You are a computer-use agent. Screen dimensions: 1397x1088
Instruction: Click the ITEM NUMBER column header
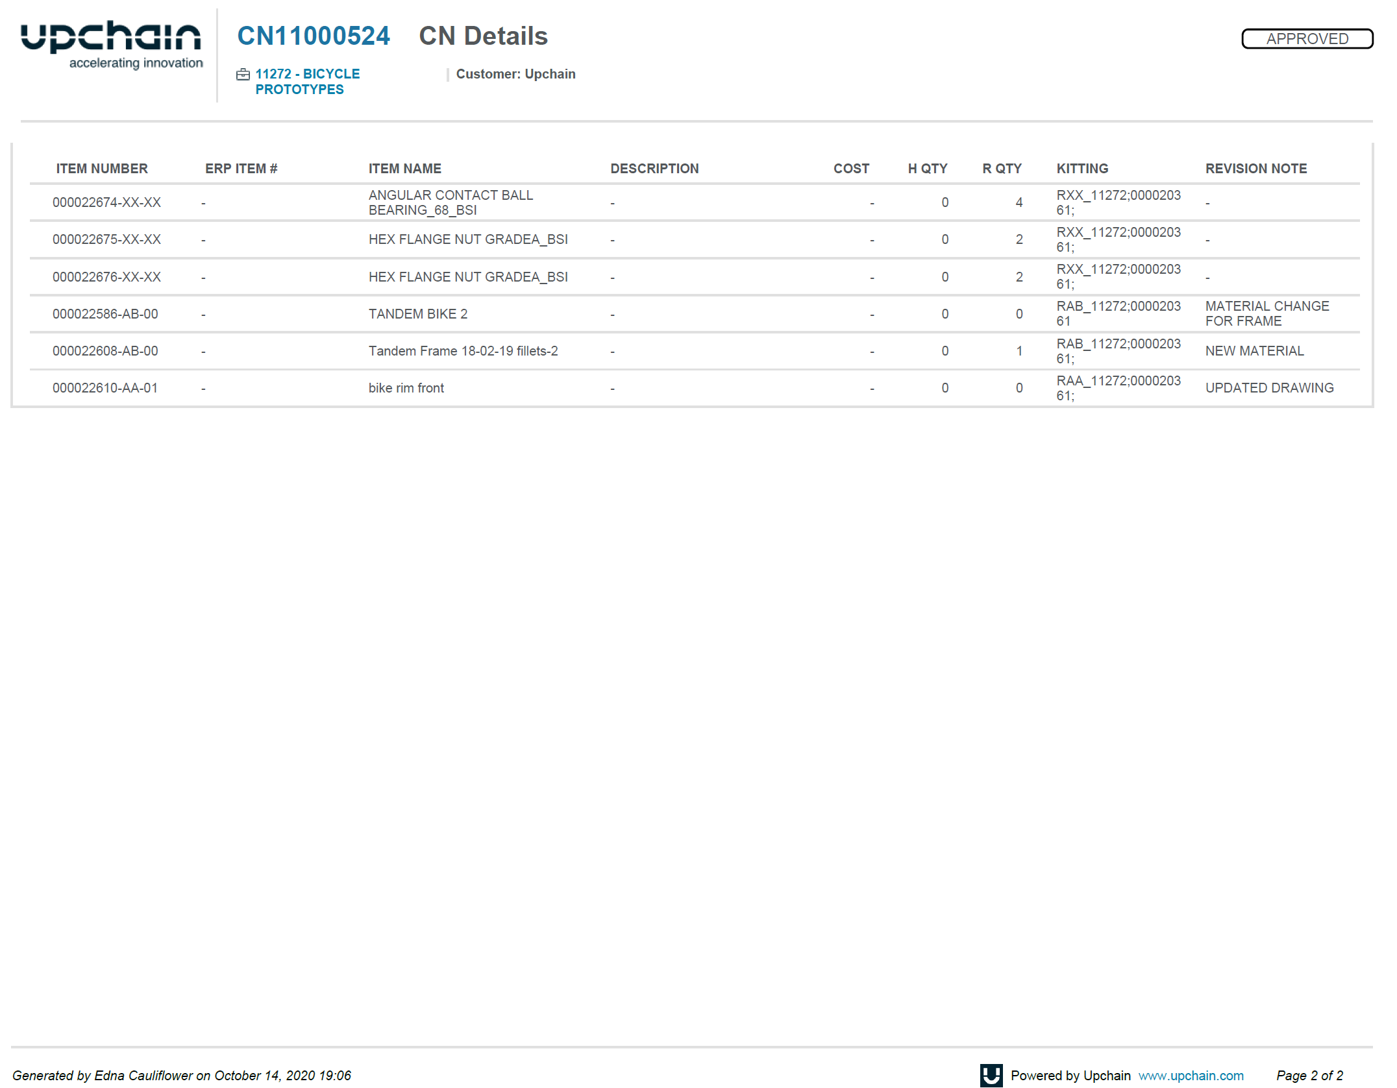click(x=102, y=169)
